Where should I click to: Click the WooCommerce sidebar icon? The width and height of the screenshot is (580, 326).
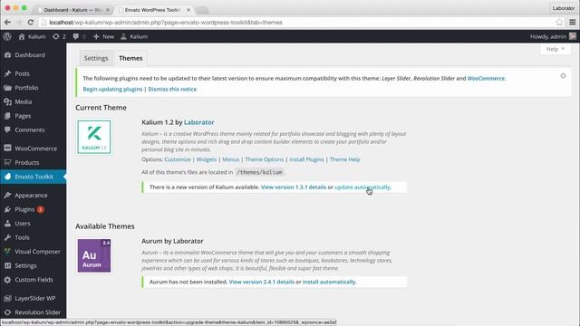point(7,149)
